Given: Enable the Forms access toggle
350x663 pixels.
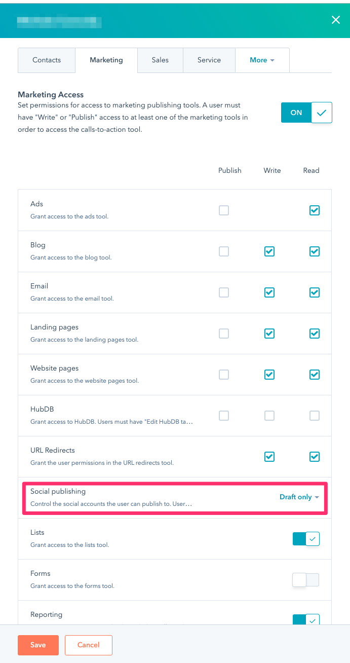Looking at the screenshot, I should tap(306, 580).
